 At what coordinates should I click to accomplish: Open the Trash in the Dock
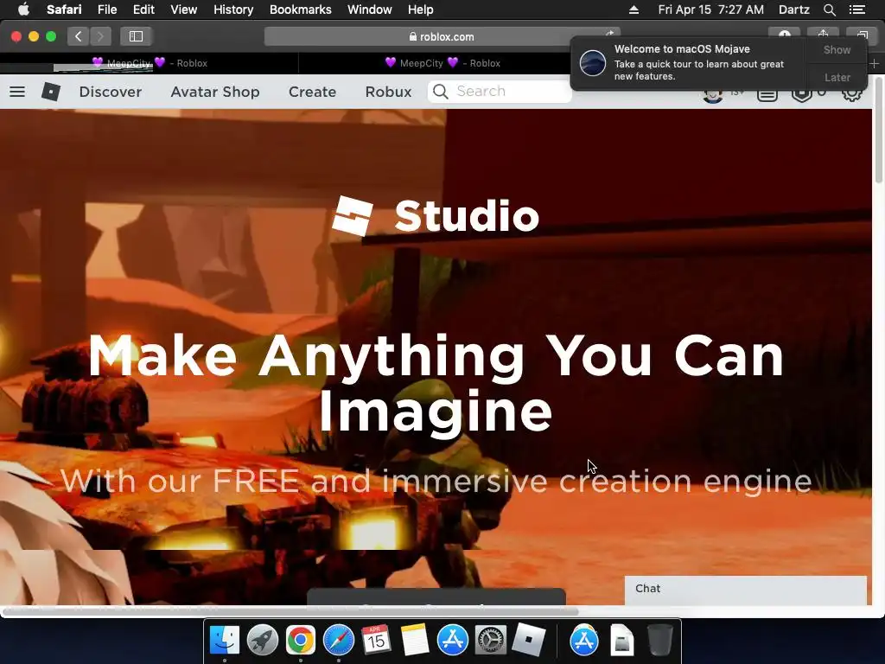(x=659, y=640)
